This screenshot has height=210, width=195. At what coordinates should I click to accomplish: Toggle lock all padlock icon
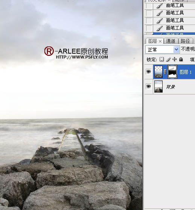[x=181, y=59]
